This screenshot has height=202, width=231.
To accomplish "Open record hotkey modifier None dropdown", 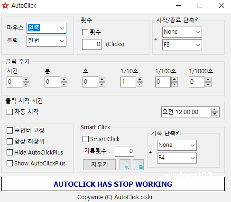I will point(177,145).
